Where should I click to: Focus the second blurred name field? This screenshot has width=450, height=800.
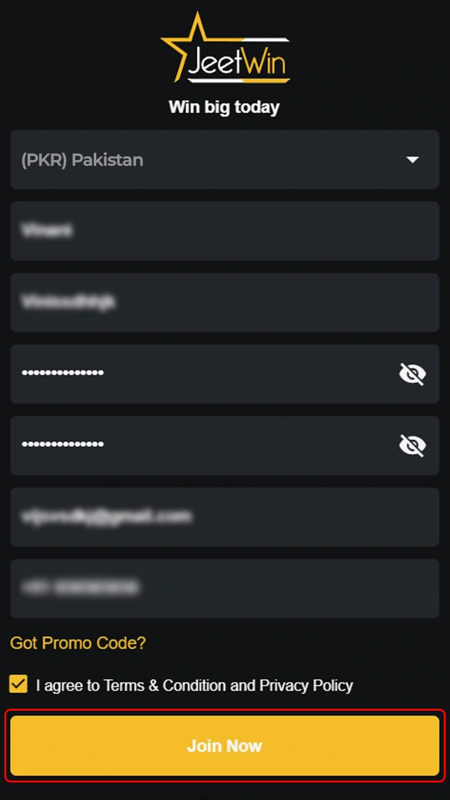pos(224,302)
